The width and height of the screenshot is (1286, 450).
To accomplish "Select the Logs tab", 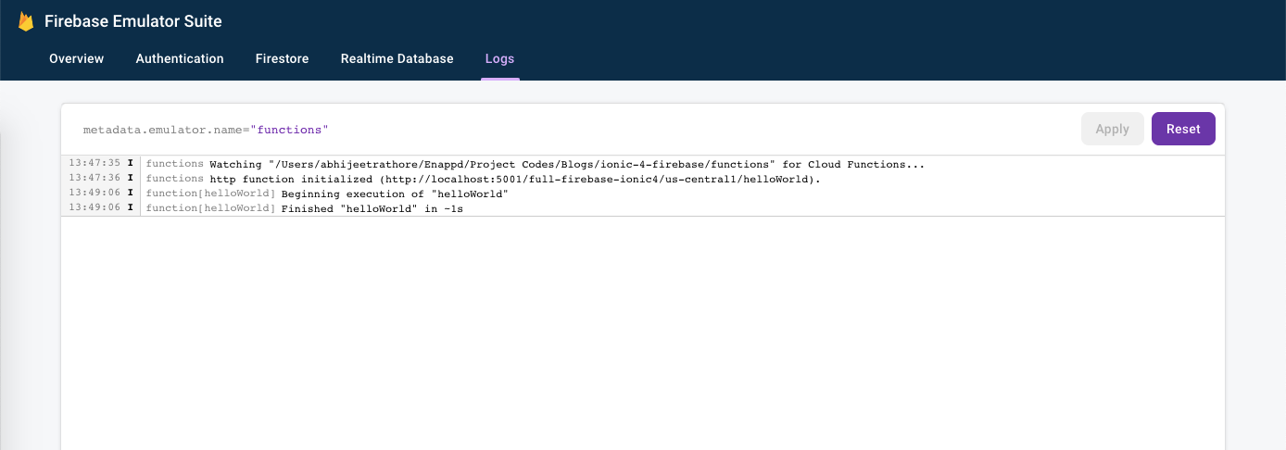I will [500, 58].
